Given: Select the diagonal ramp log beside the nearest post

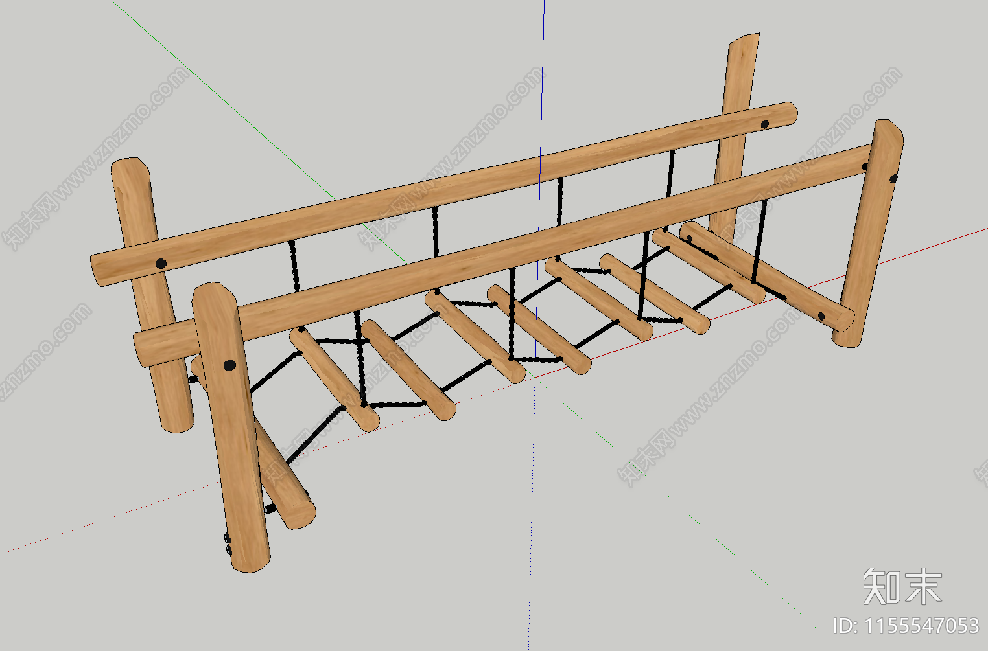Looking at the screenshot, I should 283,470.
